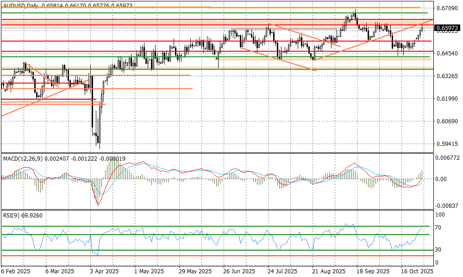
Task: Click the 6 Feb 2025 date label
Action: click(x=16, y=271)
